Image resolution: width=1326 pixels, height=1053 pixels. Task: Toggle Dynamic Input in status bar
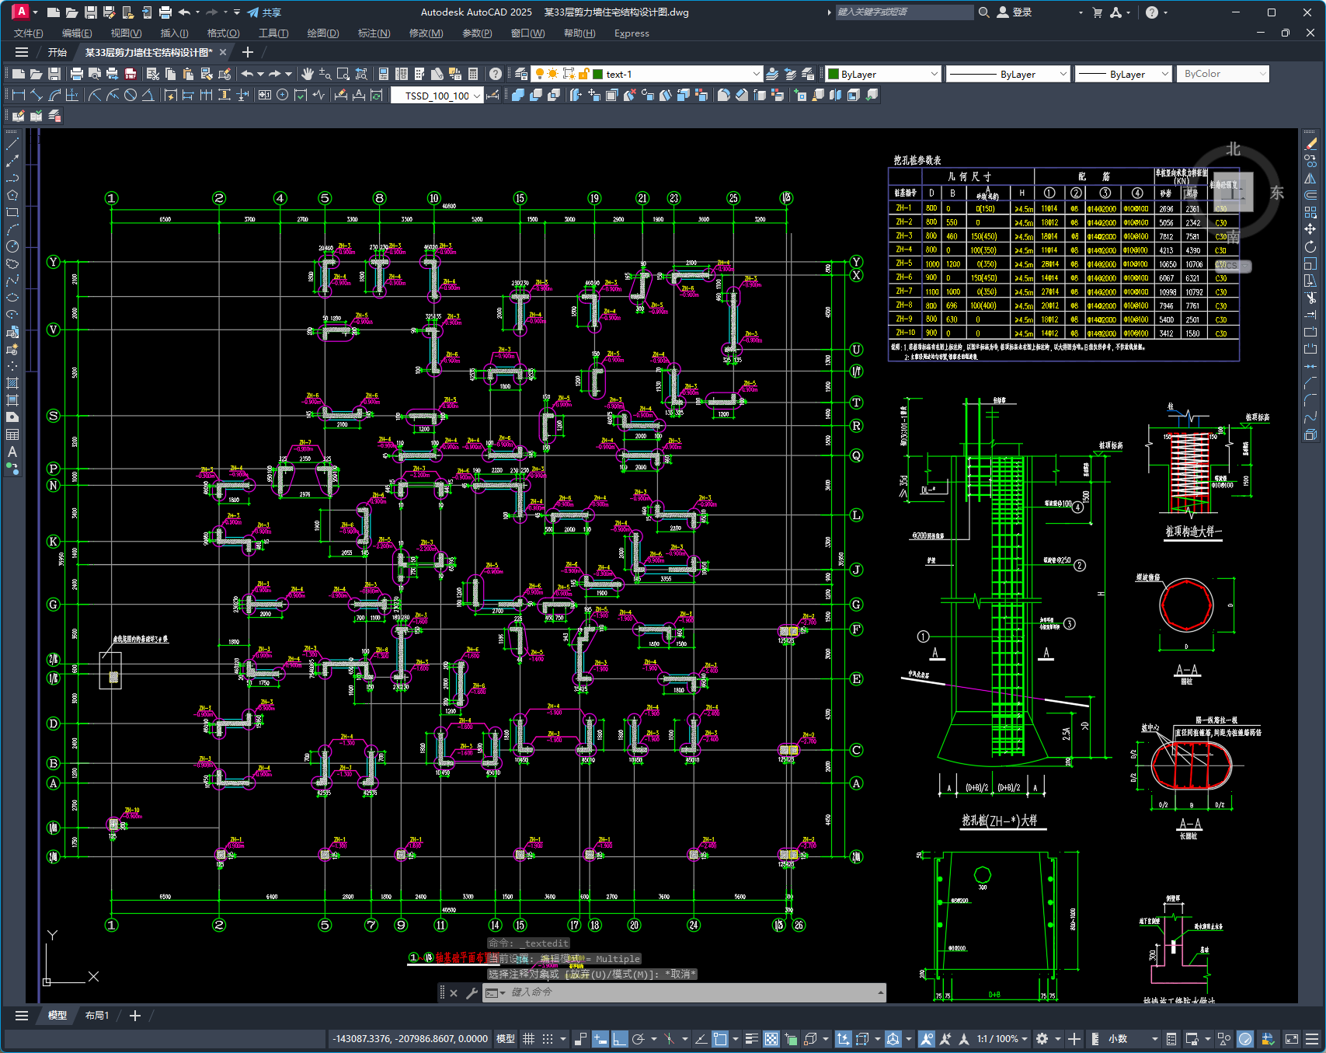point(600,1039)
